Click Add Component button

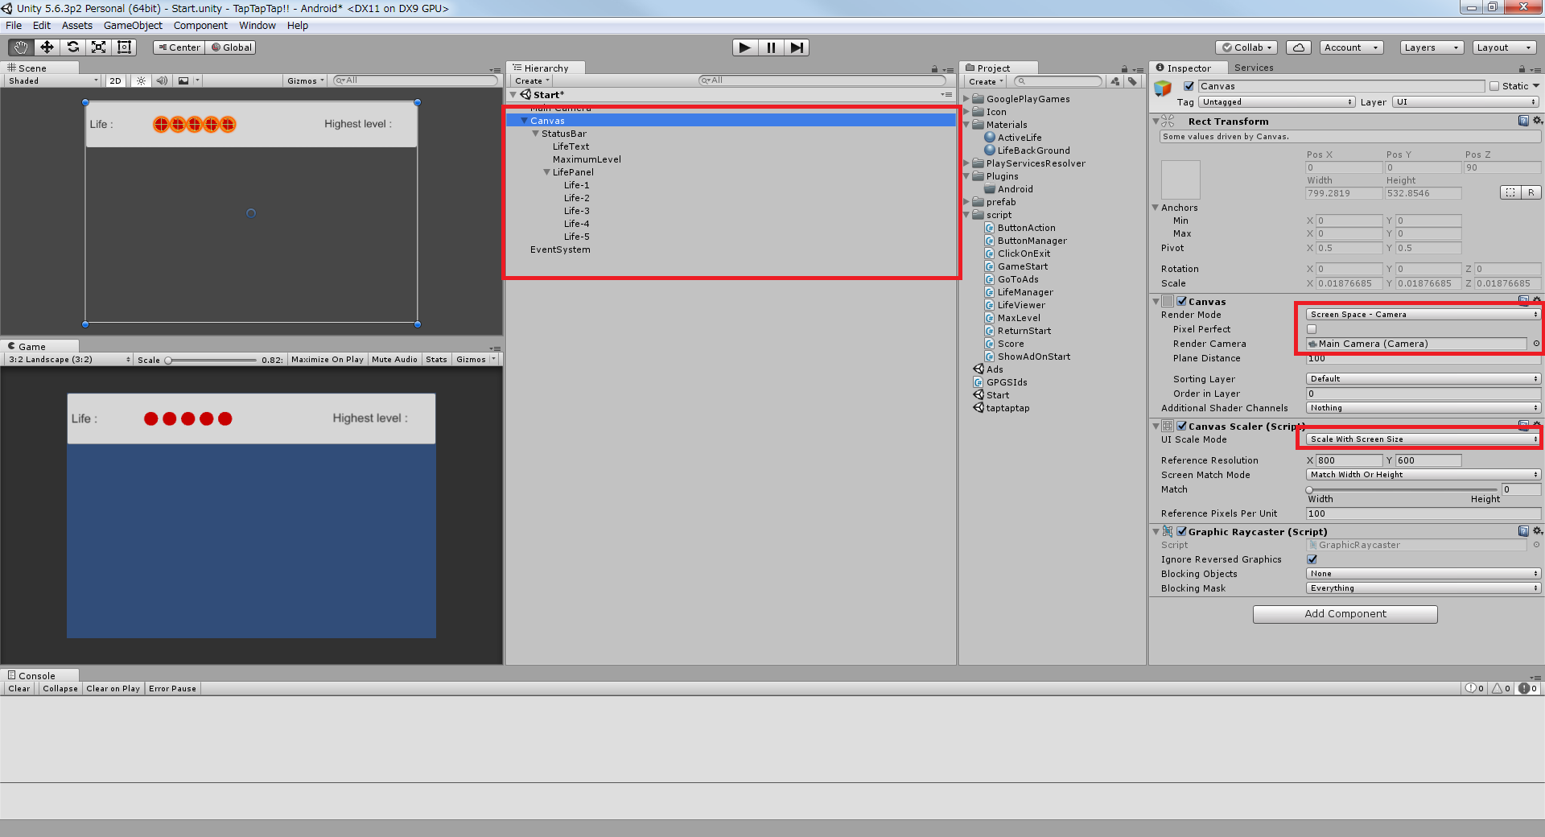[1345, 614]
